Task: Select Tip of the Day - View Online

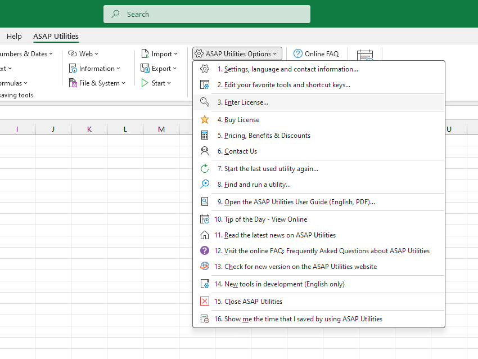Action: pos(319,219)
